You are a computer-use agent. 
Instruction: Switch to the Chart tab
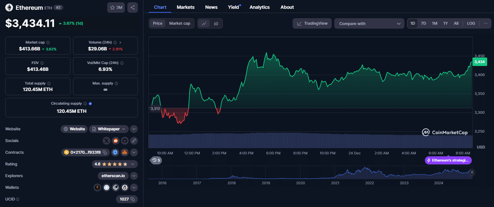[160, 7]
